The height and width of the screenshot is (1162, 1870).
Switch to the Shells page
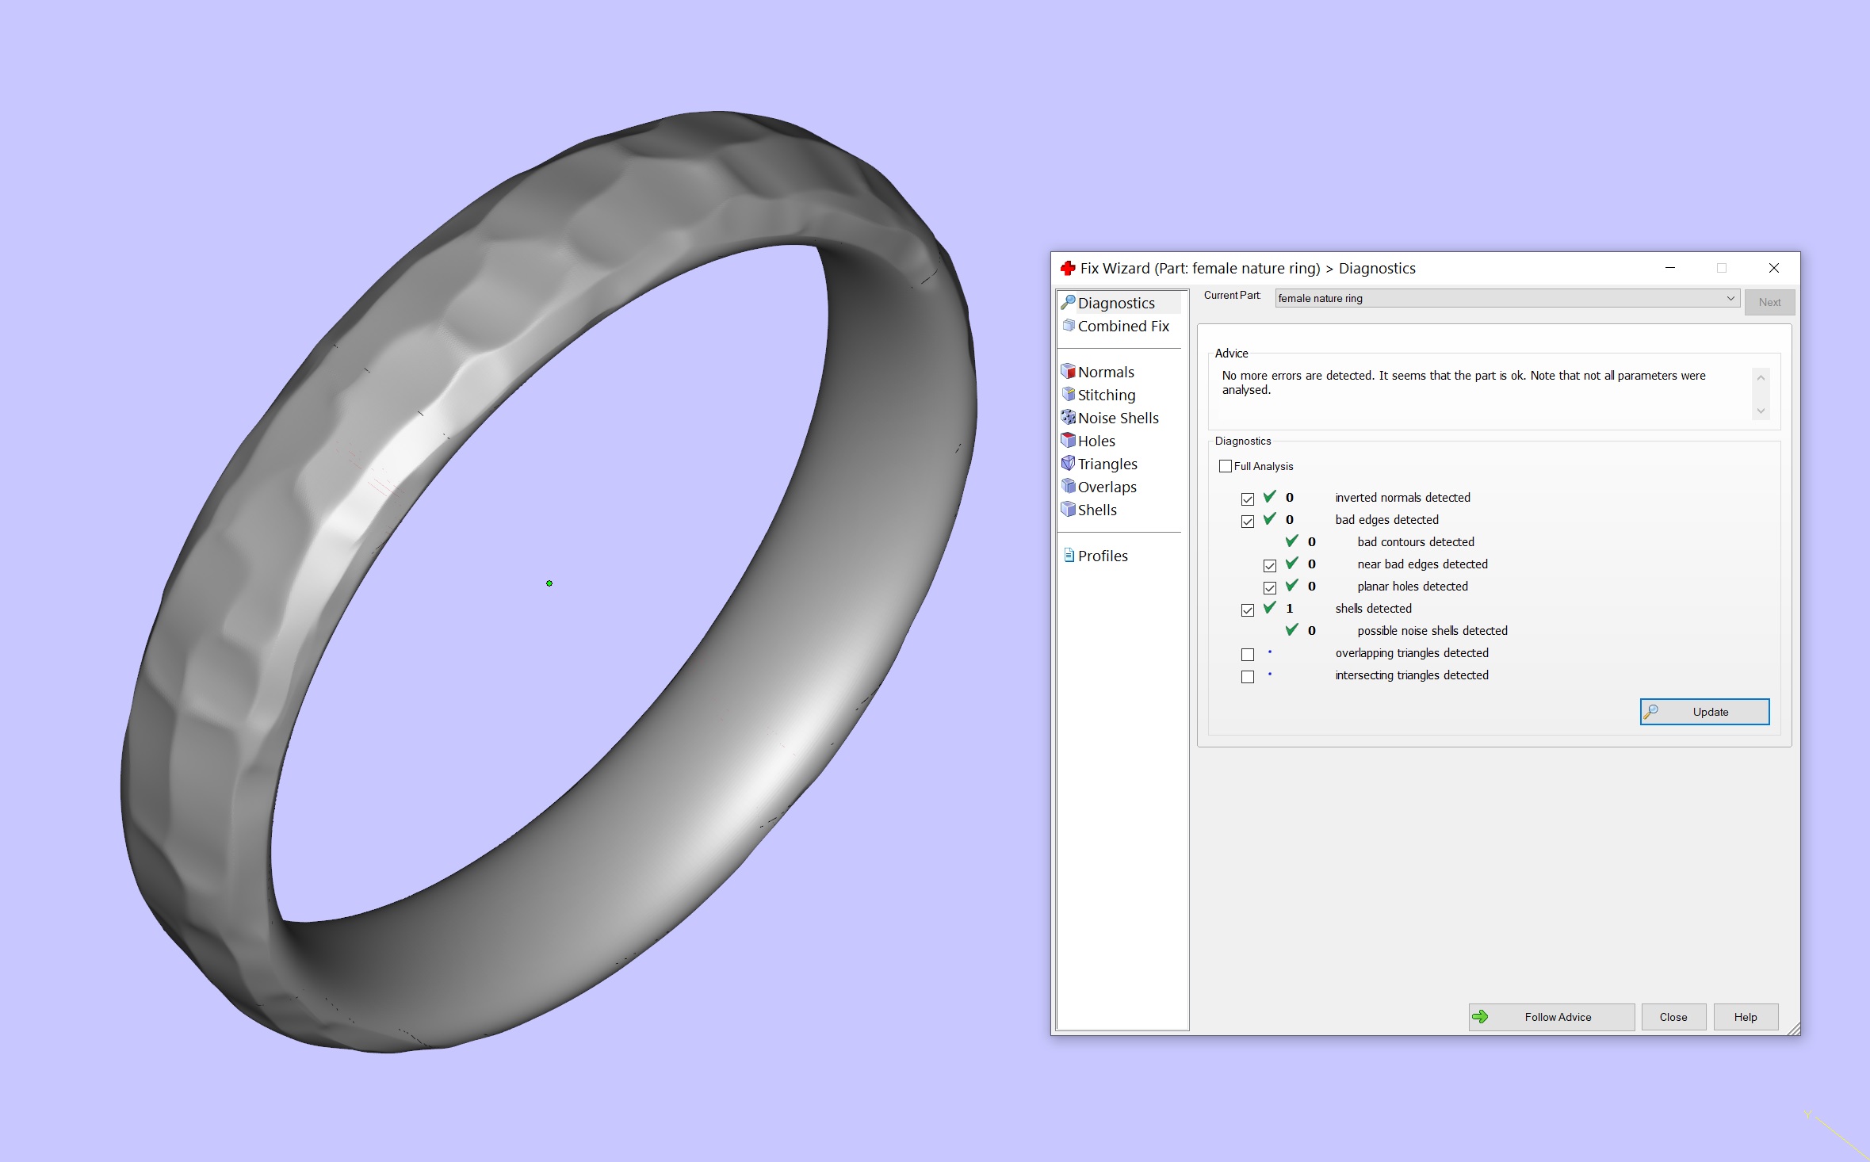tap(1097, 510)
